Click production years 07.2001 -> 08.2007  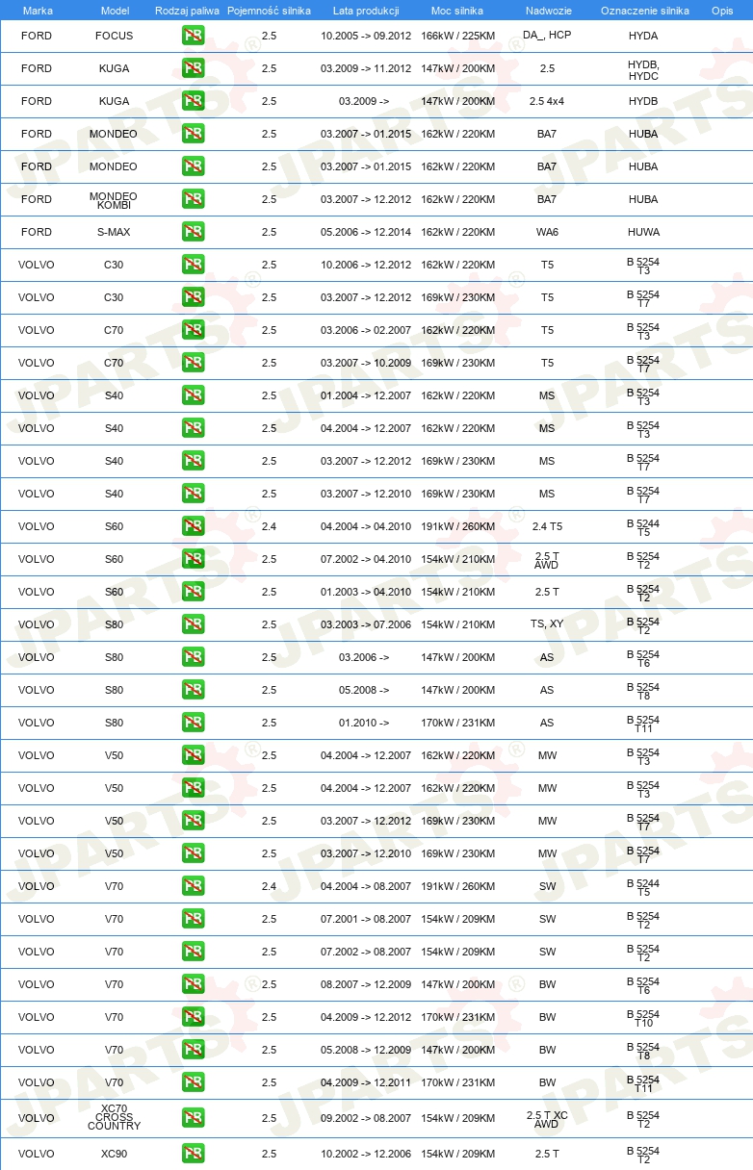[x=366, y=919]
